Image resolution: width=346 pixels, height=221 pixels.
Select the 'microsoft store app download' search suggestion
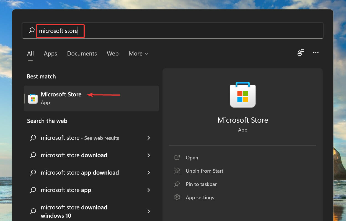coord(80,172)
